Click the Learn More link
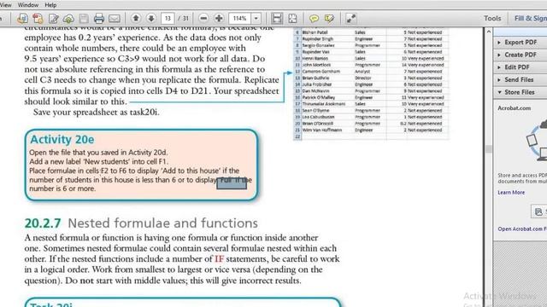The height and width of the screenshot is (307, 547). pos(511,193)
